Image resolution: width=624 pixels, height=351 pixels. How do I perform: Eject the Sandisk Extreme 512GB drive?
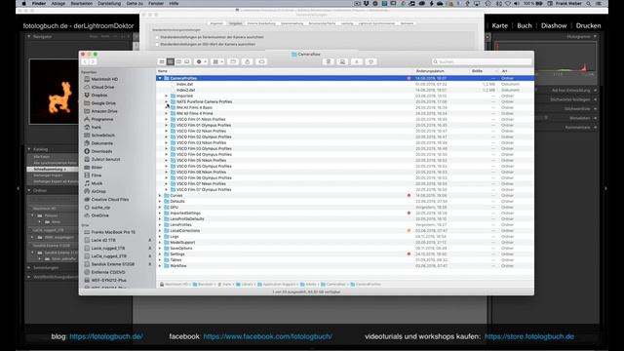(x=149, y=264)
